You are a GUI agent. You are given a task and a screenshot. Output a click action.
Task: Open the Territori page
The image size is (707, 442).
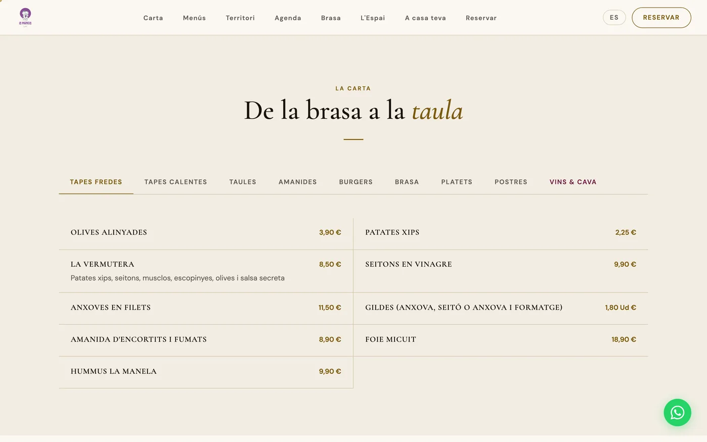tap(240, 18)
